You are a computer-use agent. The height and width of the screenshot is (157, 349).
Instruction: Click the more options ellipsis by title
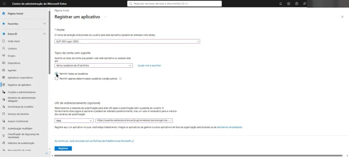click(x=106, y=17)
